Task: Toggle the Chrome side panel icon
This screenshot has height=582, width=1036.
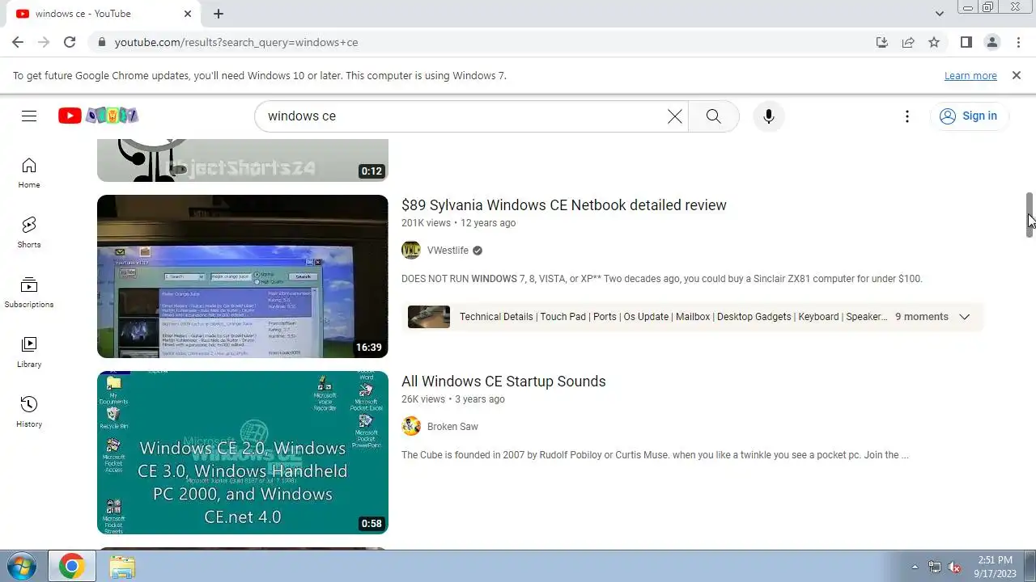Action: point(966,42)
